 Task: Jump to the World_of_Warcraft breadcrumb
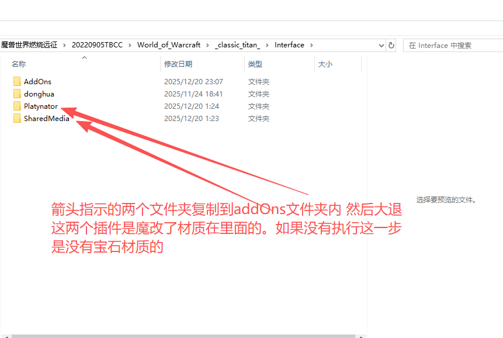pyautogui.click(x=168, y=45)
